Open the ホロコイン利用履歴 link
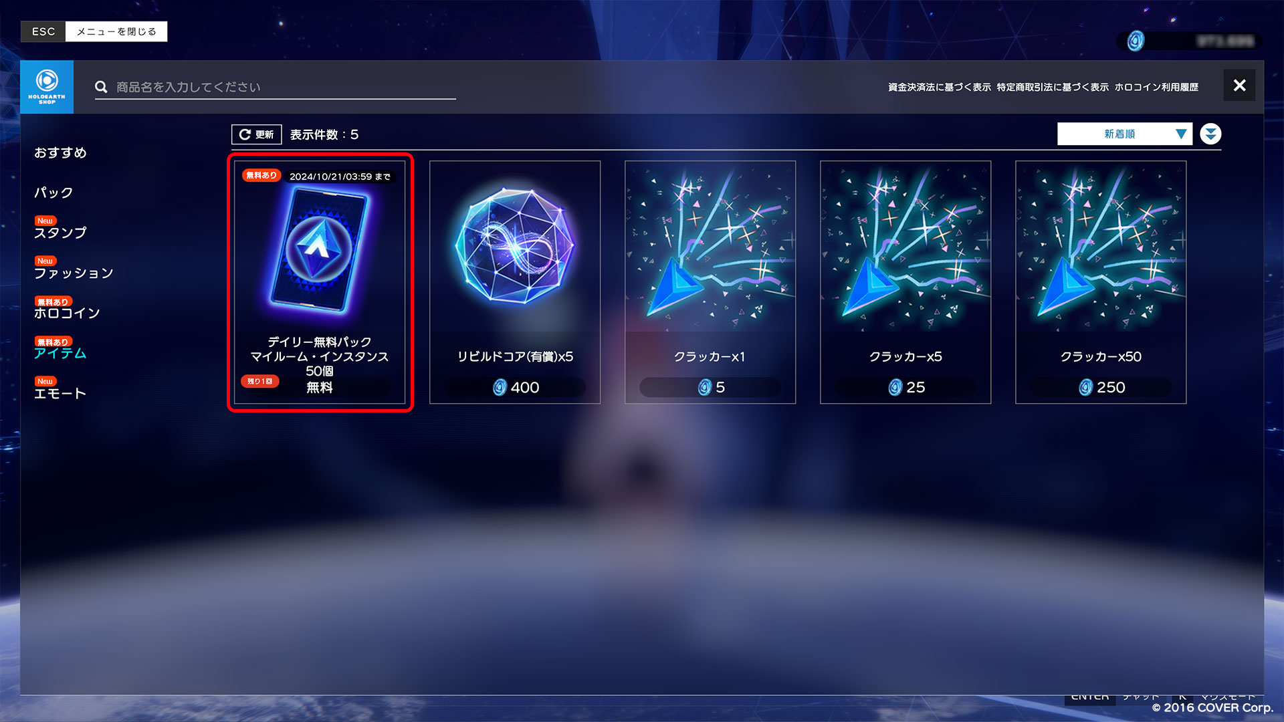The height and width of the screenshot is (722, 1284). pos(1156,87)
